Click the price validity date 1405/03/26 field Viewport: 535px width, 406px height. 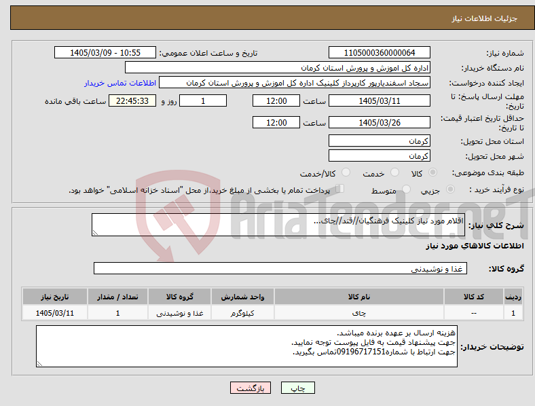[379, 122]
